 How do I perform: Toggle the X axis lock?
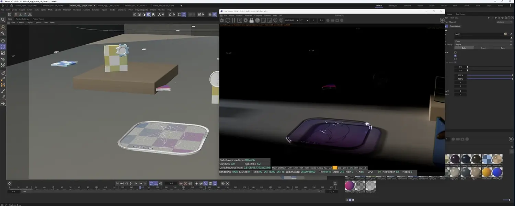16,14
